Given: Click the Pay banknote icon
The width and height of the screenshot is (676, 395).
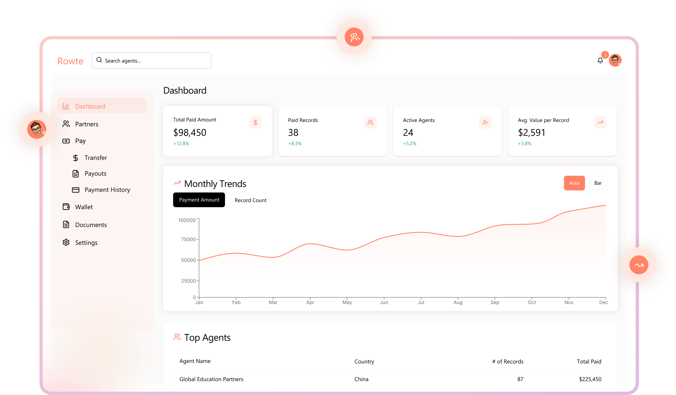Looking at the screenshot, I should pyautogui.click(x=66, y=141).
